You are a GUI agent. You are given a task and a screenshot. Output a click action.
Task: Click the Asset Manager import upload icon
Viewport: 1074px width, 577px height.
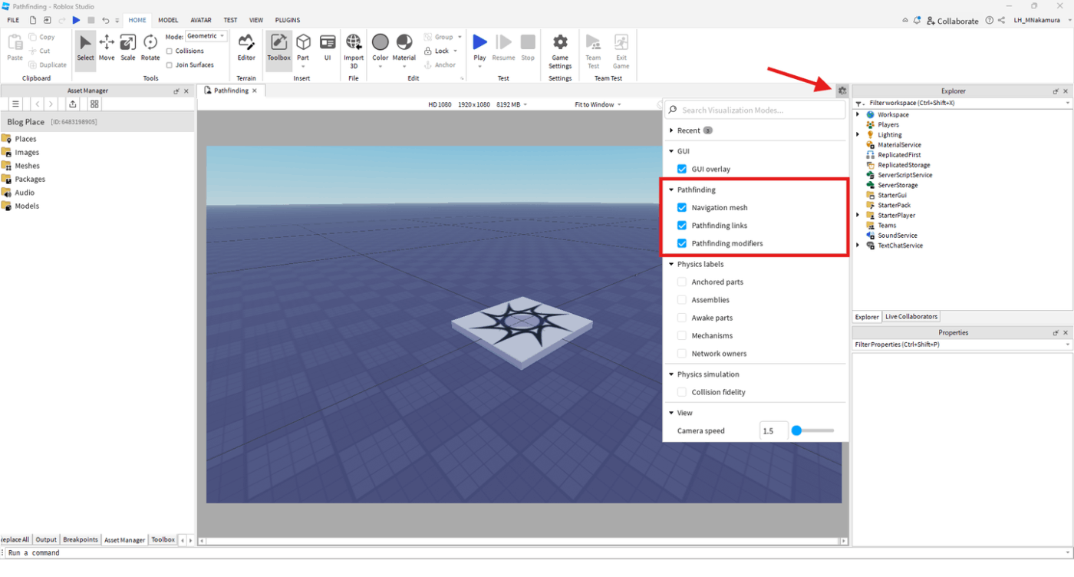(72, 104)
